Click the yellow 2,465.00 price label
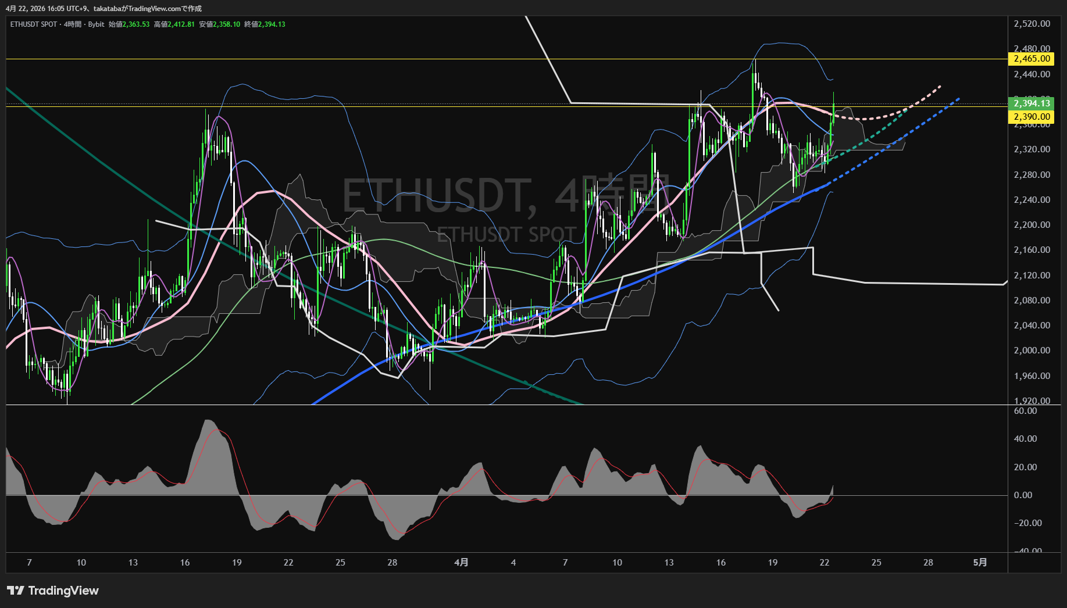 point(1032,59)
